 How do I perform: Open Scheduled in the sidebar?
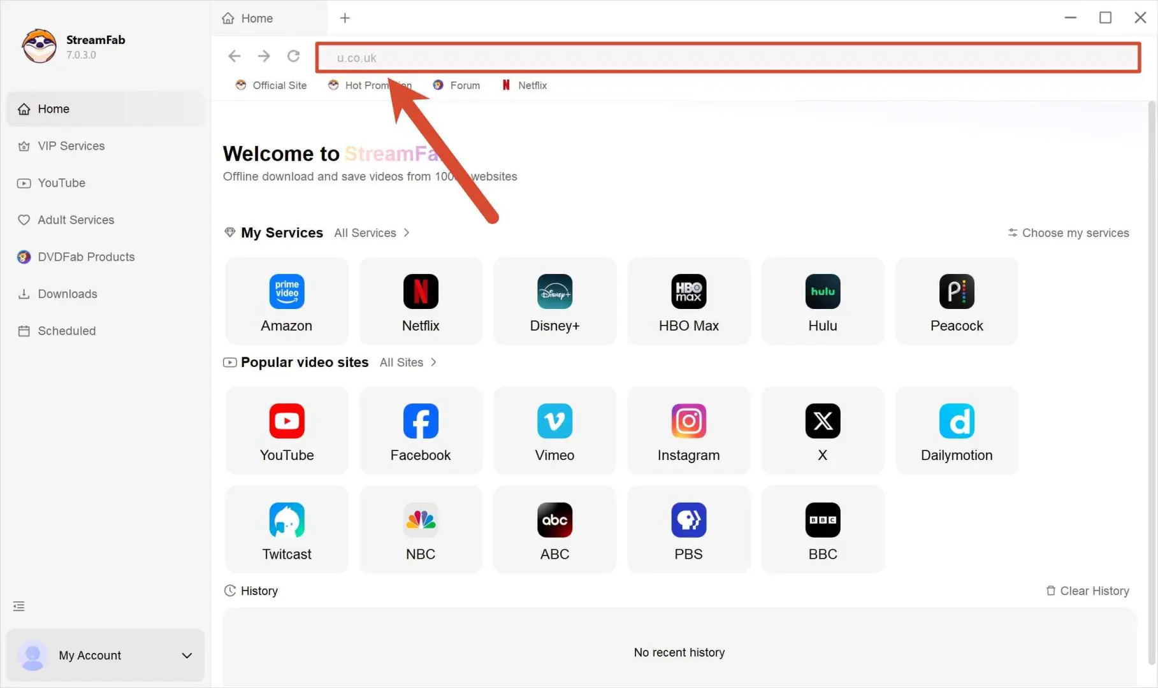point(106,331)
